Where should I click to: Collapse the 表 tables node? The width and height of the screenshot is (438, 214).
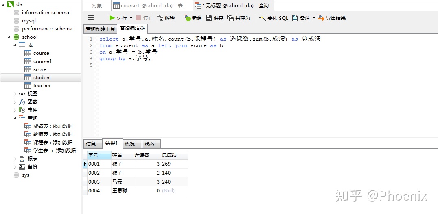(15, 45)
